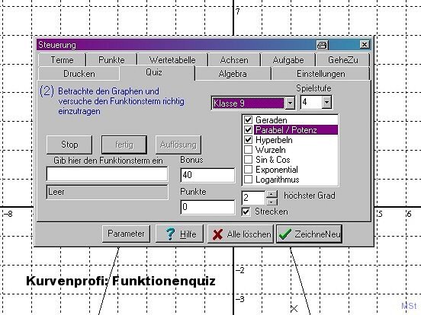Switch to the Wertetabelle tab
The height and width of the screenshot is (315, 421).
(172, 60)
